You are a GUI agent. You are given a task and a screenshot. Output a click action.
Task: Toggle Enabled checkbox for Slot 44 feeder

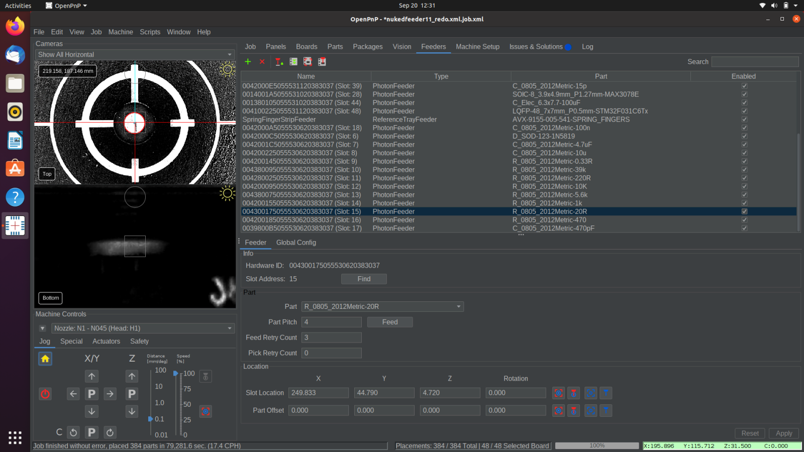click(744, 102)
